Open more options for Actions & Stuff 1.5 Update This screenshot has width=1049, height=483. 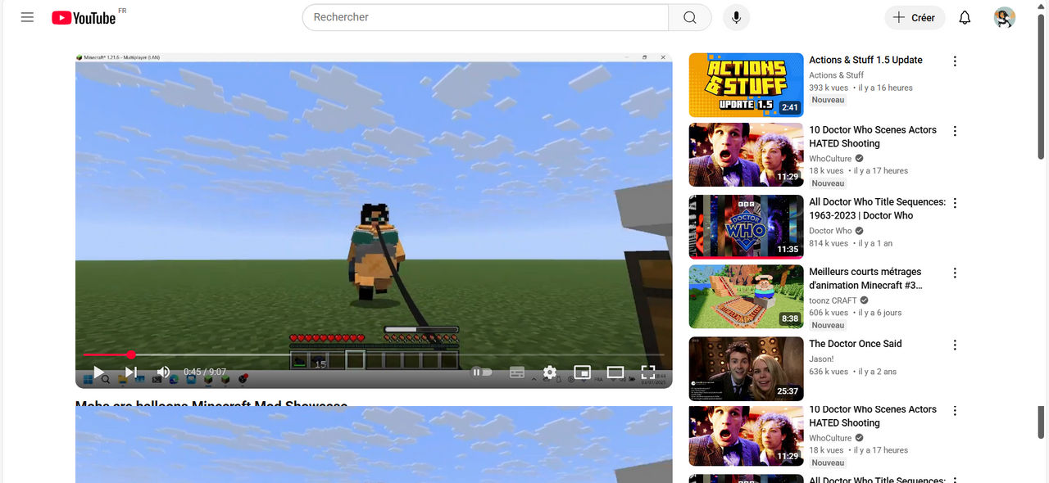point(955,61)
